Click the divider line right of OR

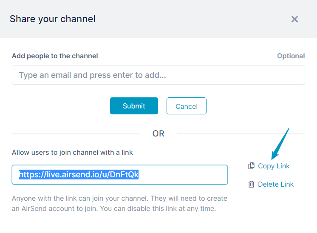[x=241, y=134]
